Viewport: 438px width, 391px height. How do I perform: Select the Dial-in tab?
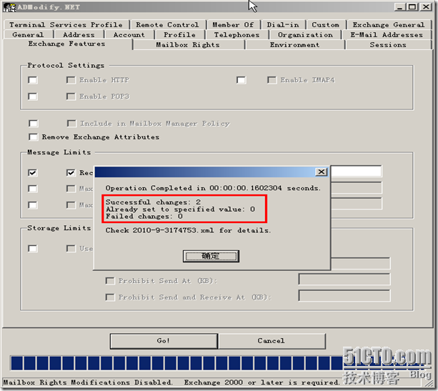coord(283,25)
